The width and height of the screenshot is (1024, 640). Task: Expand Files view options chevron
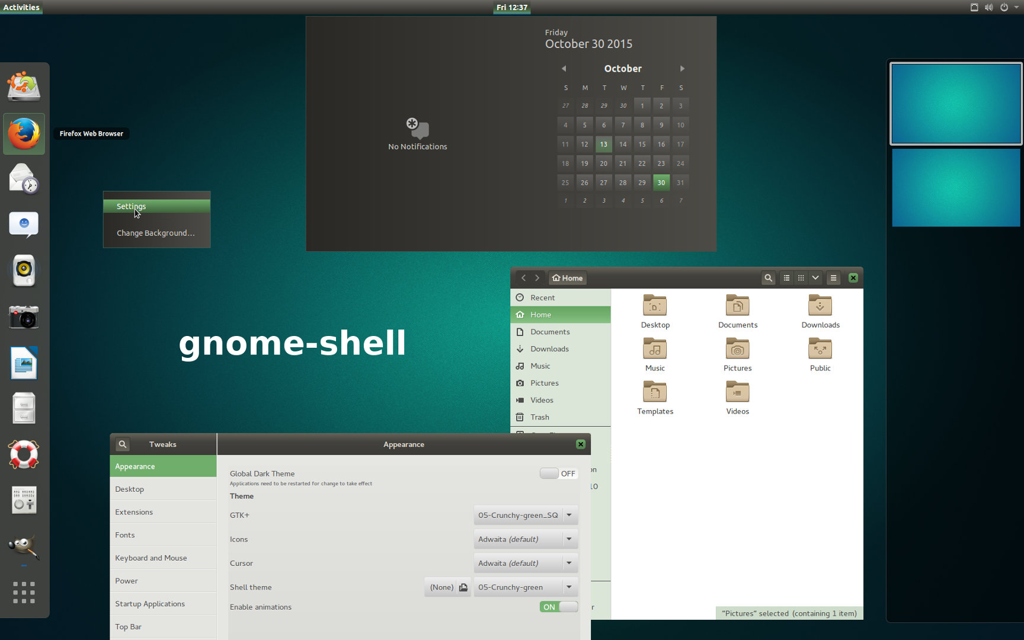(815, 278)
